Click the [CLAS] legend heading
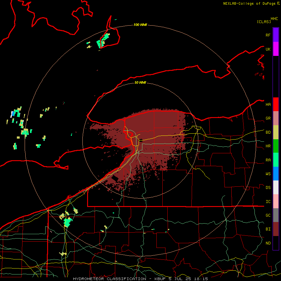Image resolution: width=281 pixels, height=281 pixels. coord(264,22)
